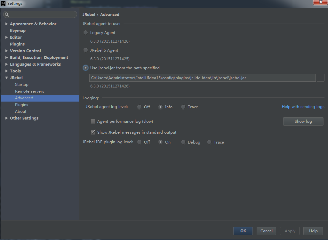The image size is (328, 240).
Task: Click the Show log button
Action: (303, 121)
